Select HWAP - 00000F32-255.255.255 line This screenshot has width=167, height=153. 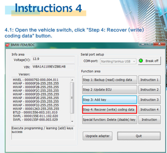[x=36, y=105]
